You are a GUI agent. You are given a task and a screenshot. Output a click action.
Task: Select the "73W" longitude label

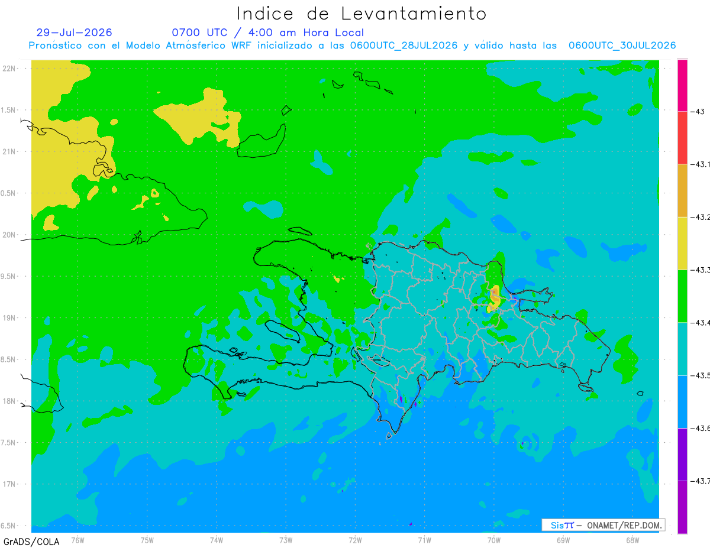coord(285,540)
